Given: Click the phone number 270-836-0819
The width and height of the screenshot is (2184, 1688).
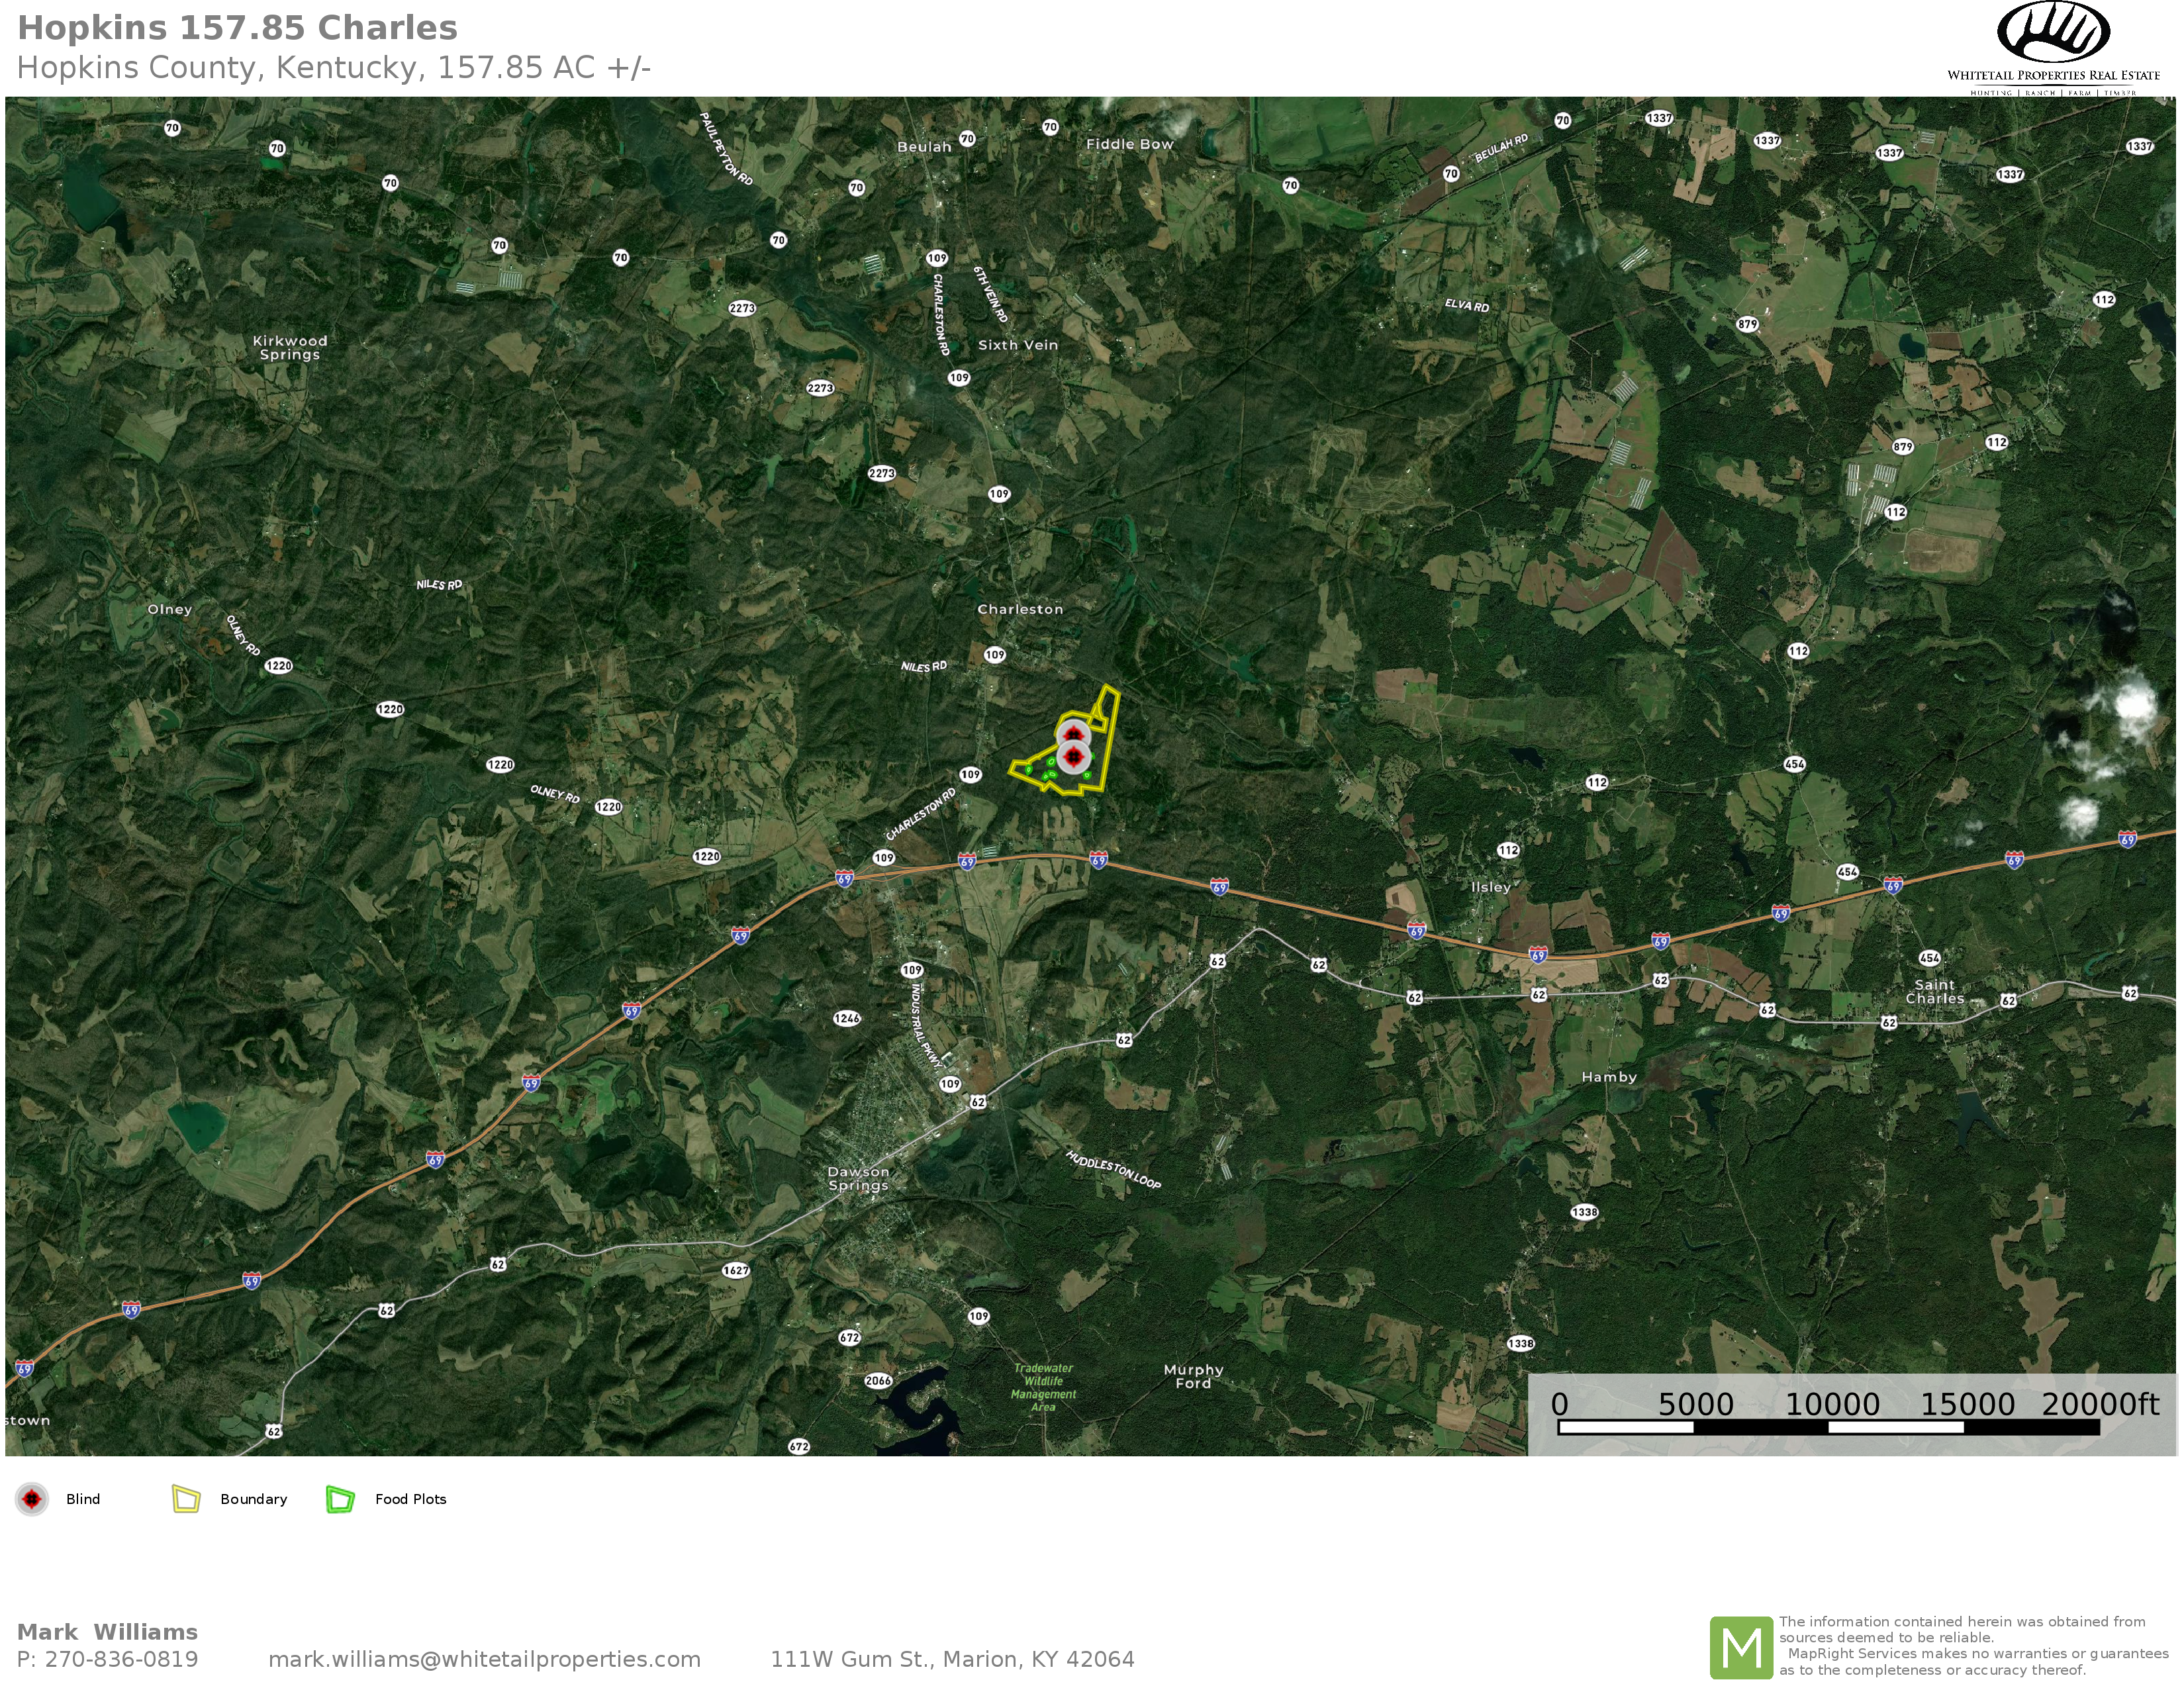Looking at the screenshot, I should pyautogui.click(x=121, y=1659).
